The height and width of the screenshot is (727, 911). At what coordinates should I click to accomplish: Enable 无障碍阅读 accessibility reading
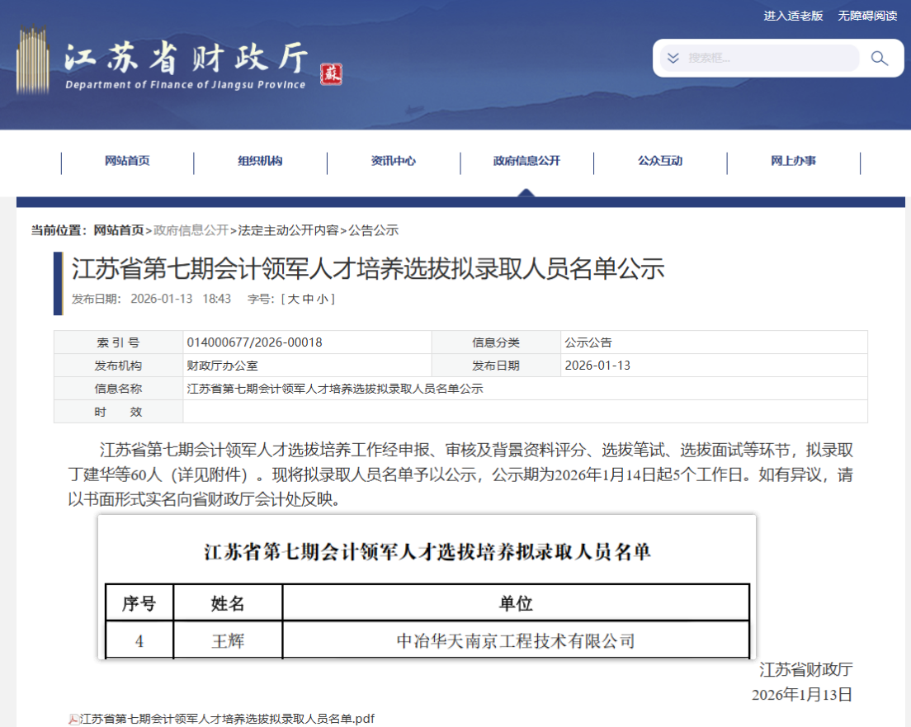[867, 16]
